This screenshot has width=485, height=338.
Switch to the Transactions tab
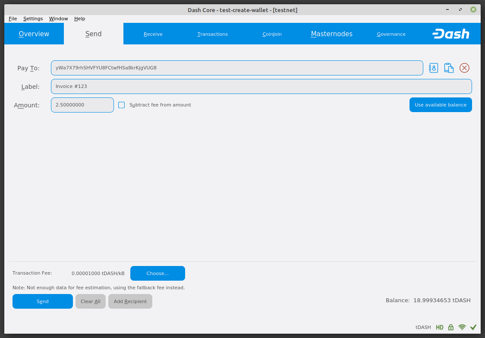click(x=212, y=34)
